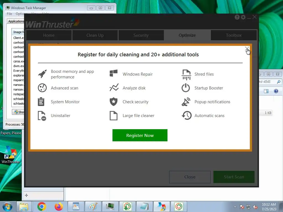Launch Google Chrome from taskbar
Viewport: 283px width, 212px height.
click(x=41, y=206)
